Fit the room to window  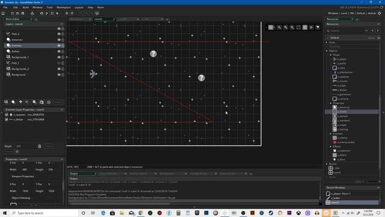click(298, 27)
